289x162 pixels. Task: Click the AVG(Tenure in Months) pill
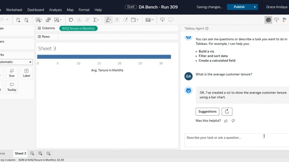[x=78, y=28]
